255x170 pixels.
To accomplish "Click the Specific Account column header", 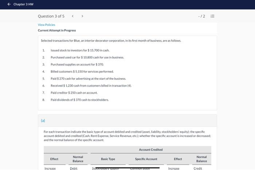I will point(146,159).
